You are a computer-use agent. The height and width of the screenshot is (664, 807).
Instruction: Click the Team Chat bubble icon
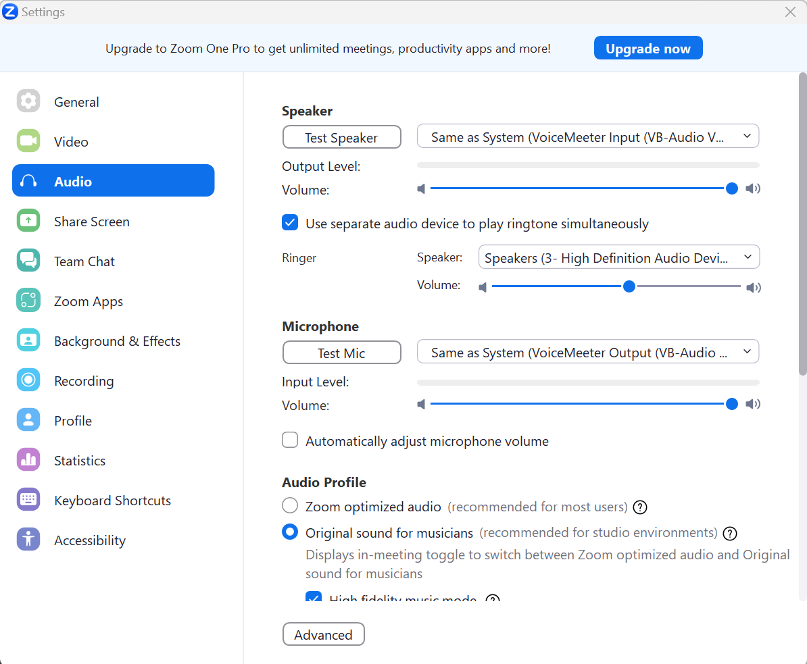coord(28,260)
